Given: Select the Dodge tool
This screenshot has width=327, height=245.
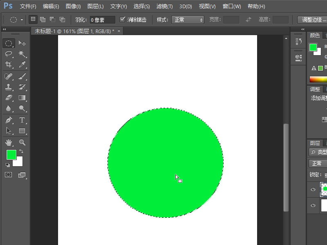Looking at the screenshot, I should (x=22, y=108).
